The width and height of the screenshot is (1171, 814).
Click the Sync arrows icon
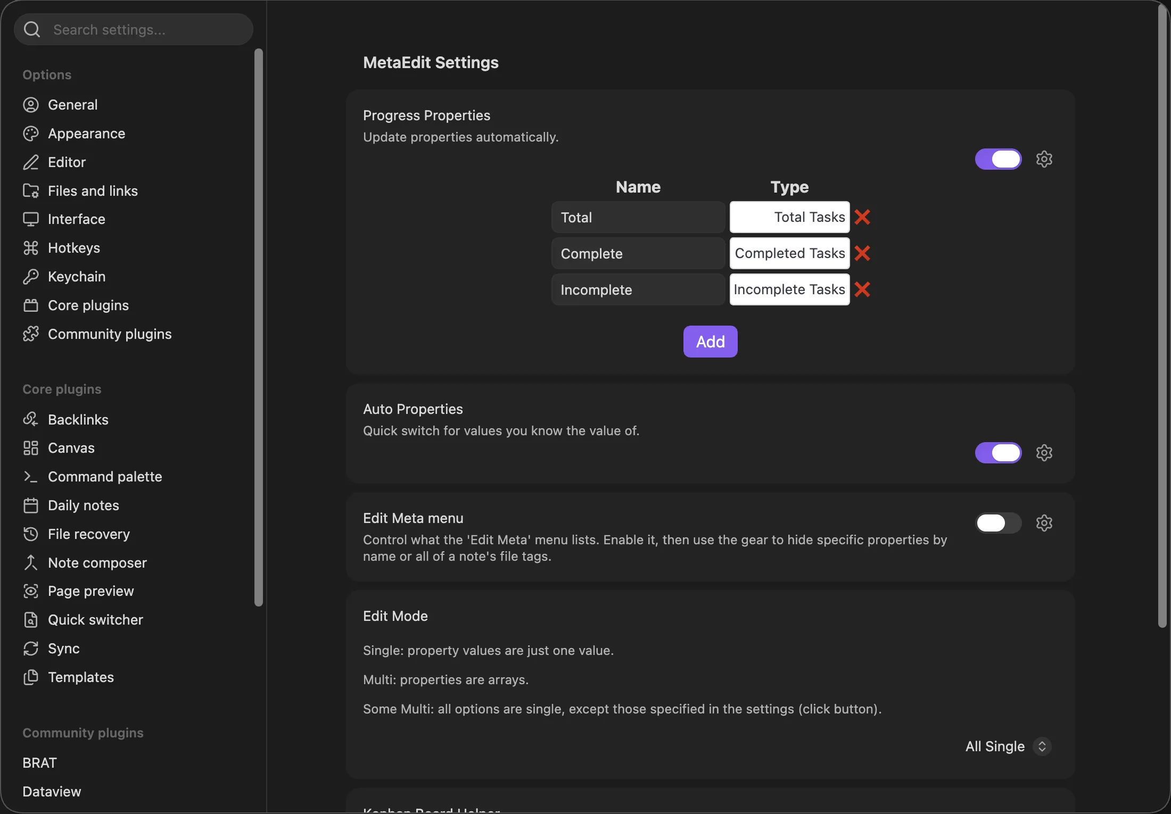pyautogui.click(x=31, y=649)
